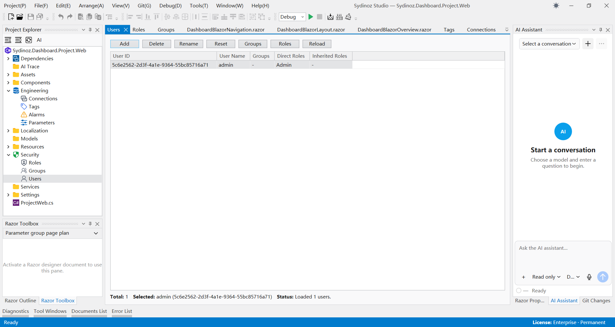The width and height of the screenshot is (615, 327).
Task: Open the Parameter group page plan dropdown
Action: [x=52, y=233]
